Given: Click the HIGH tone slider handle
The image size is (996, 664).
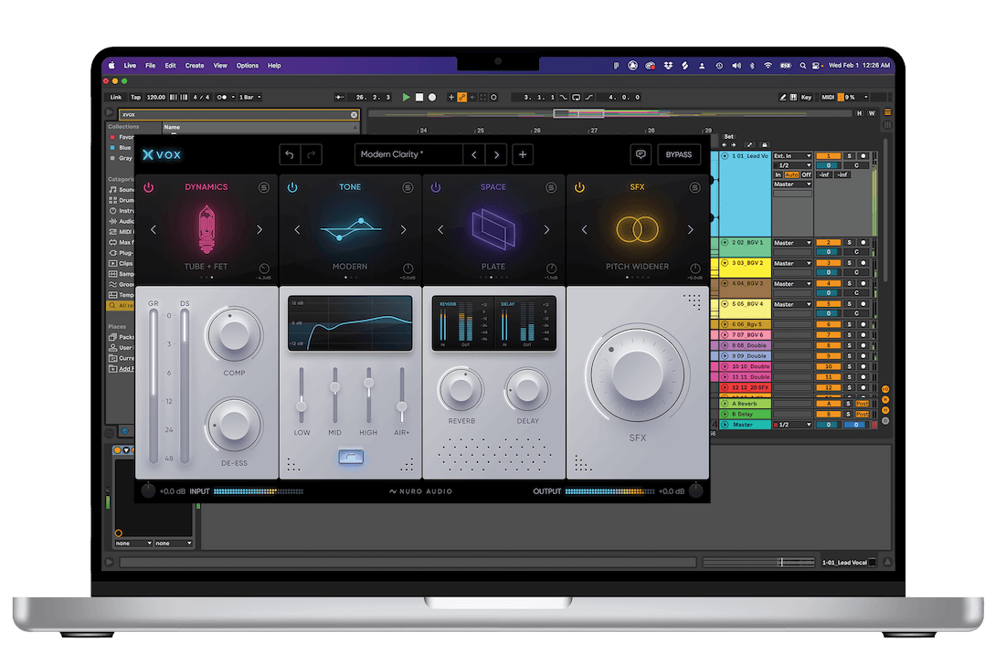Looking at the screenshot, I should pos(368,385).
